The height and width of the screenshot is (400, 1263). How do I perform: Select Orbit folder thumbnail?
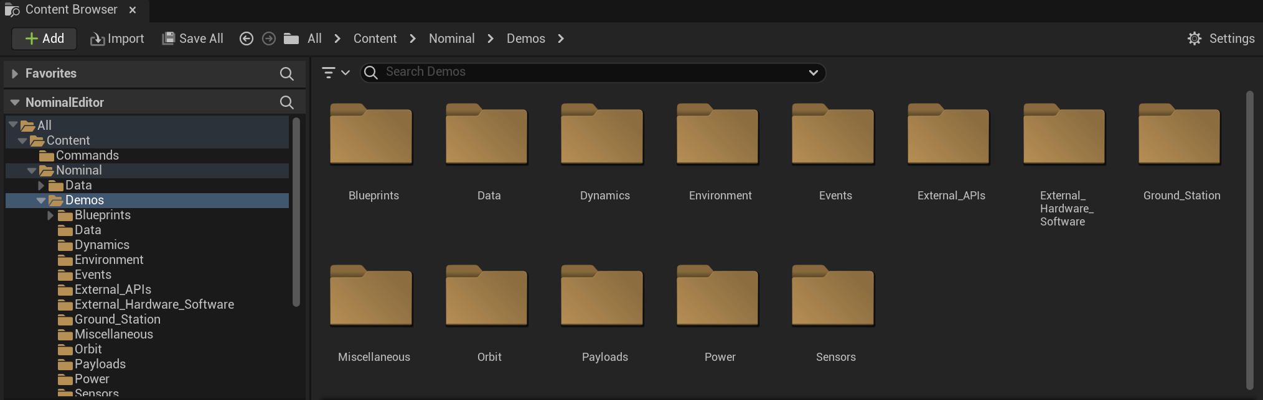pyautogui.click(x=487, y=296)
